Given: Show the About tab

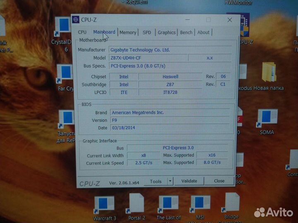Looking at the screenshot, I should [x=203, y=33].
